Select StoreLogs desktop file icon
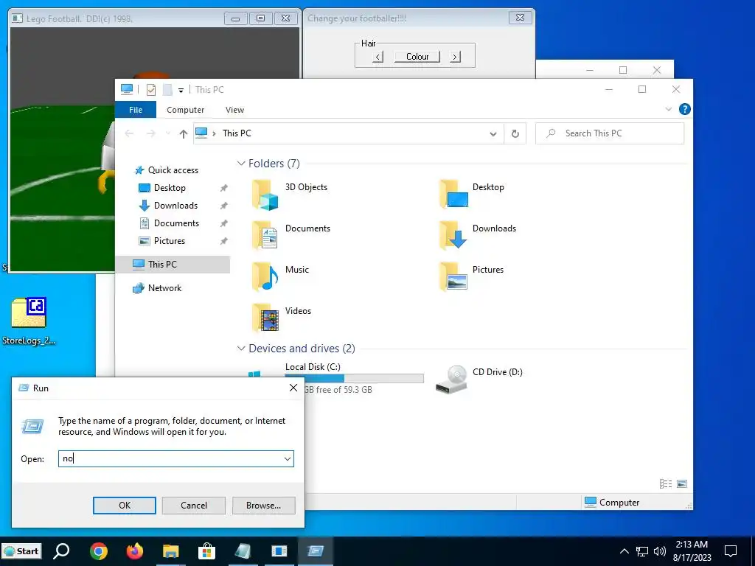The image size is (755, 566). pos(29,314)
